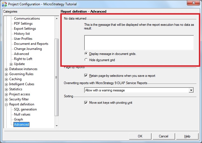202x143 pixels.
Task: Close the Project Configuration dialog
Action: (193, 3)
